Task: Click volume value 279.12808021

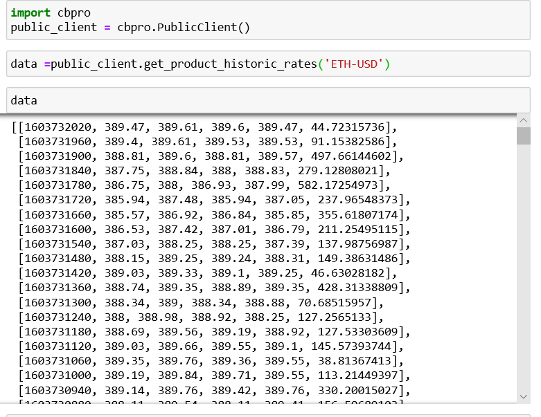Action: pos(338,171)
